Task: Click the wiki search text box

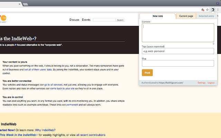Action: tap(104, 20)
